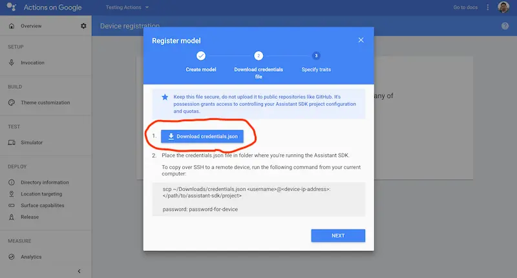
Task: Collapse the sidebar with the chevron
Action: [79, 271]
